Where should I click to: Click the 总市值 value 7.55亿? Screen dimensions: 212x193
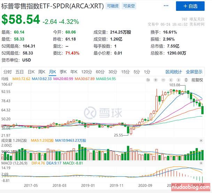(x=173, y=46)
